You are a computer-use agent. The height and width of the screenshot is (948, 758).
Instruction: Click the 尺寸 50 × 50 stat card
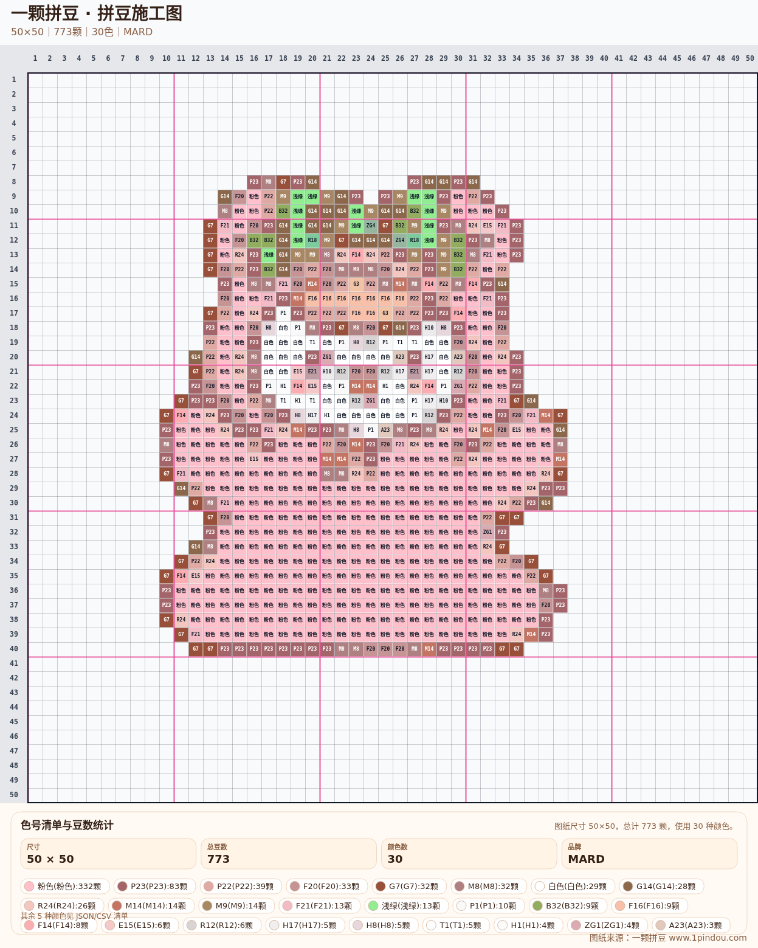click(108, 854)
